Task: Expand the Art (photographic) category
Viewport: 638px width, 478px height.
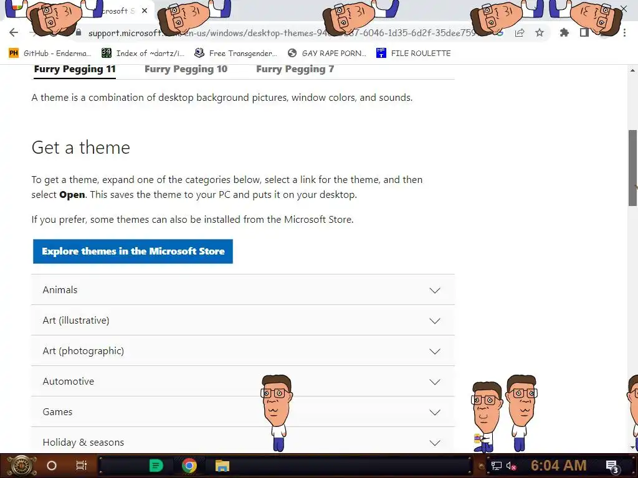Action: (243, 351)
